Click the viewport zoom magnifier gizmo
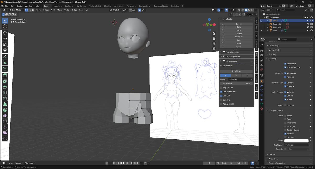The height and width of the screenshot is (169, 315). pos(214,34)
